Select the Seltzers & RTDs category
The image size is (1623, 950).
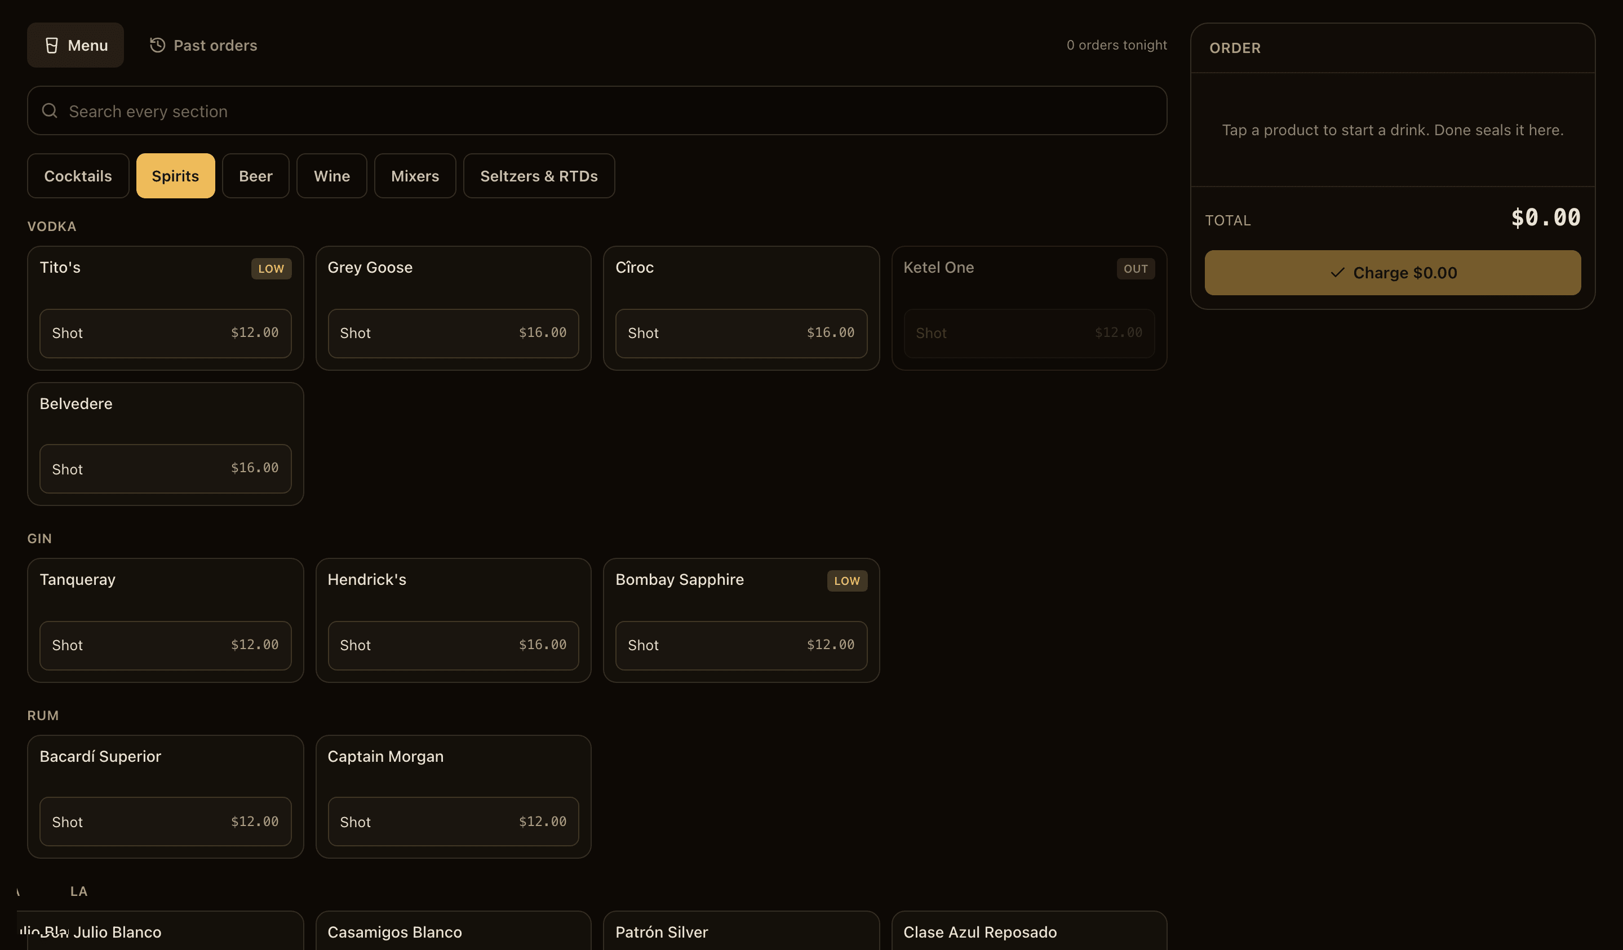[538, 176]
